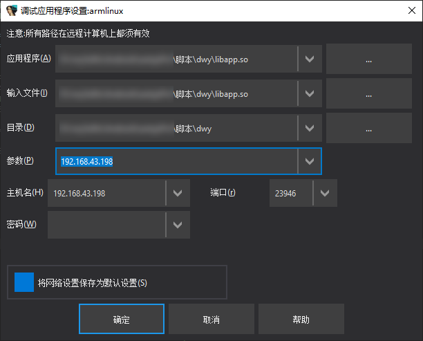Click the 密码(W) label
This screenshot has width=423, height=341.
21,224
